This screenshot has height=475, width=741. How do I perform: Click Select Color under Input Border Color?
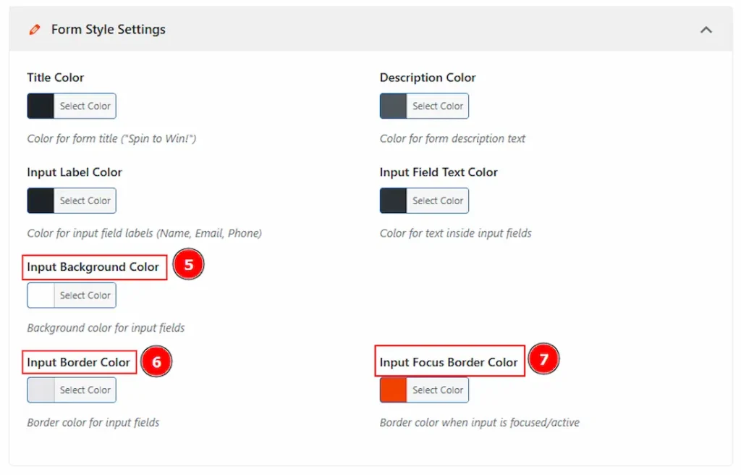click(x=85, y=390)
